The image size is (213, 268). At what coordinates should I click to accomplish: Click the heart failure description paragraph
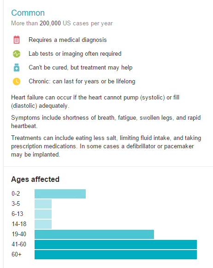[x=95, y=101]
